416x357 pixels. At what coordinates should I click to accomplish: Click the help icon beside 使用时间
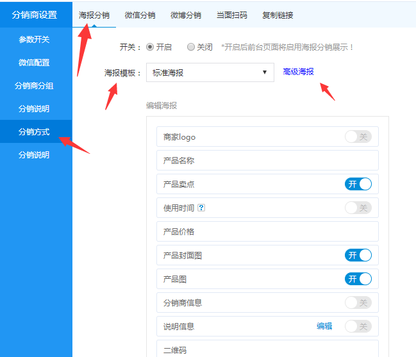(201, 208)
